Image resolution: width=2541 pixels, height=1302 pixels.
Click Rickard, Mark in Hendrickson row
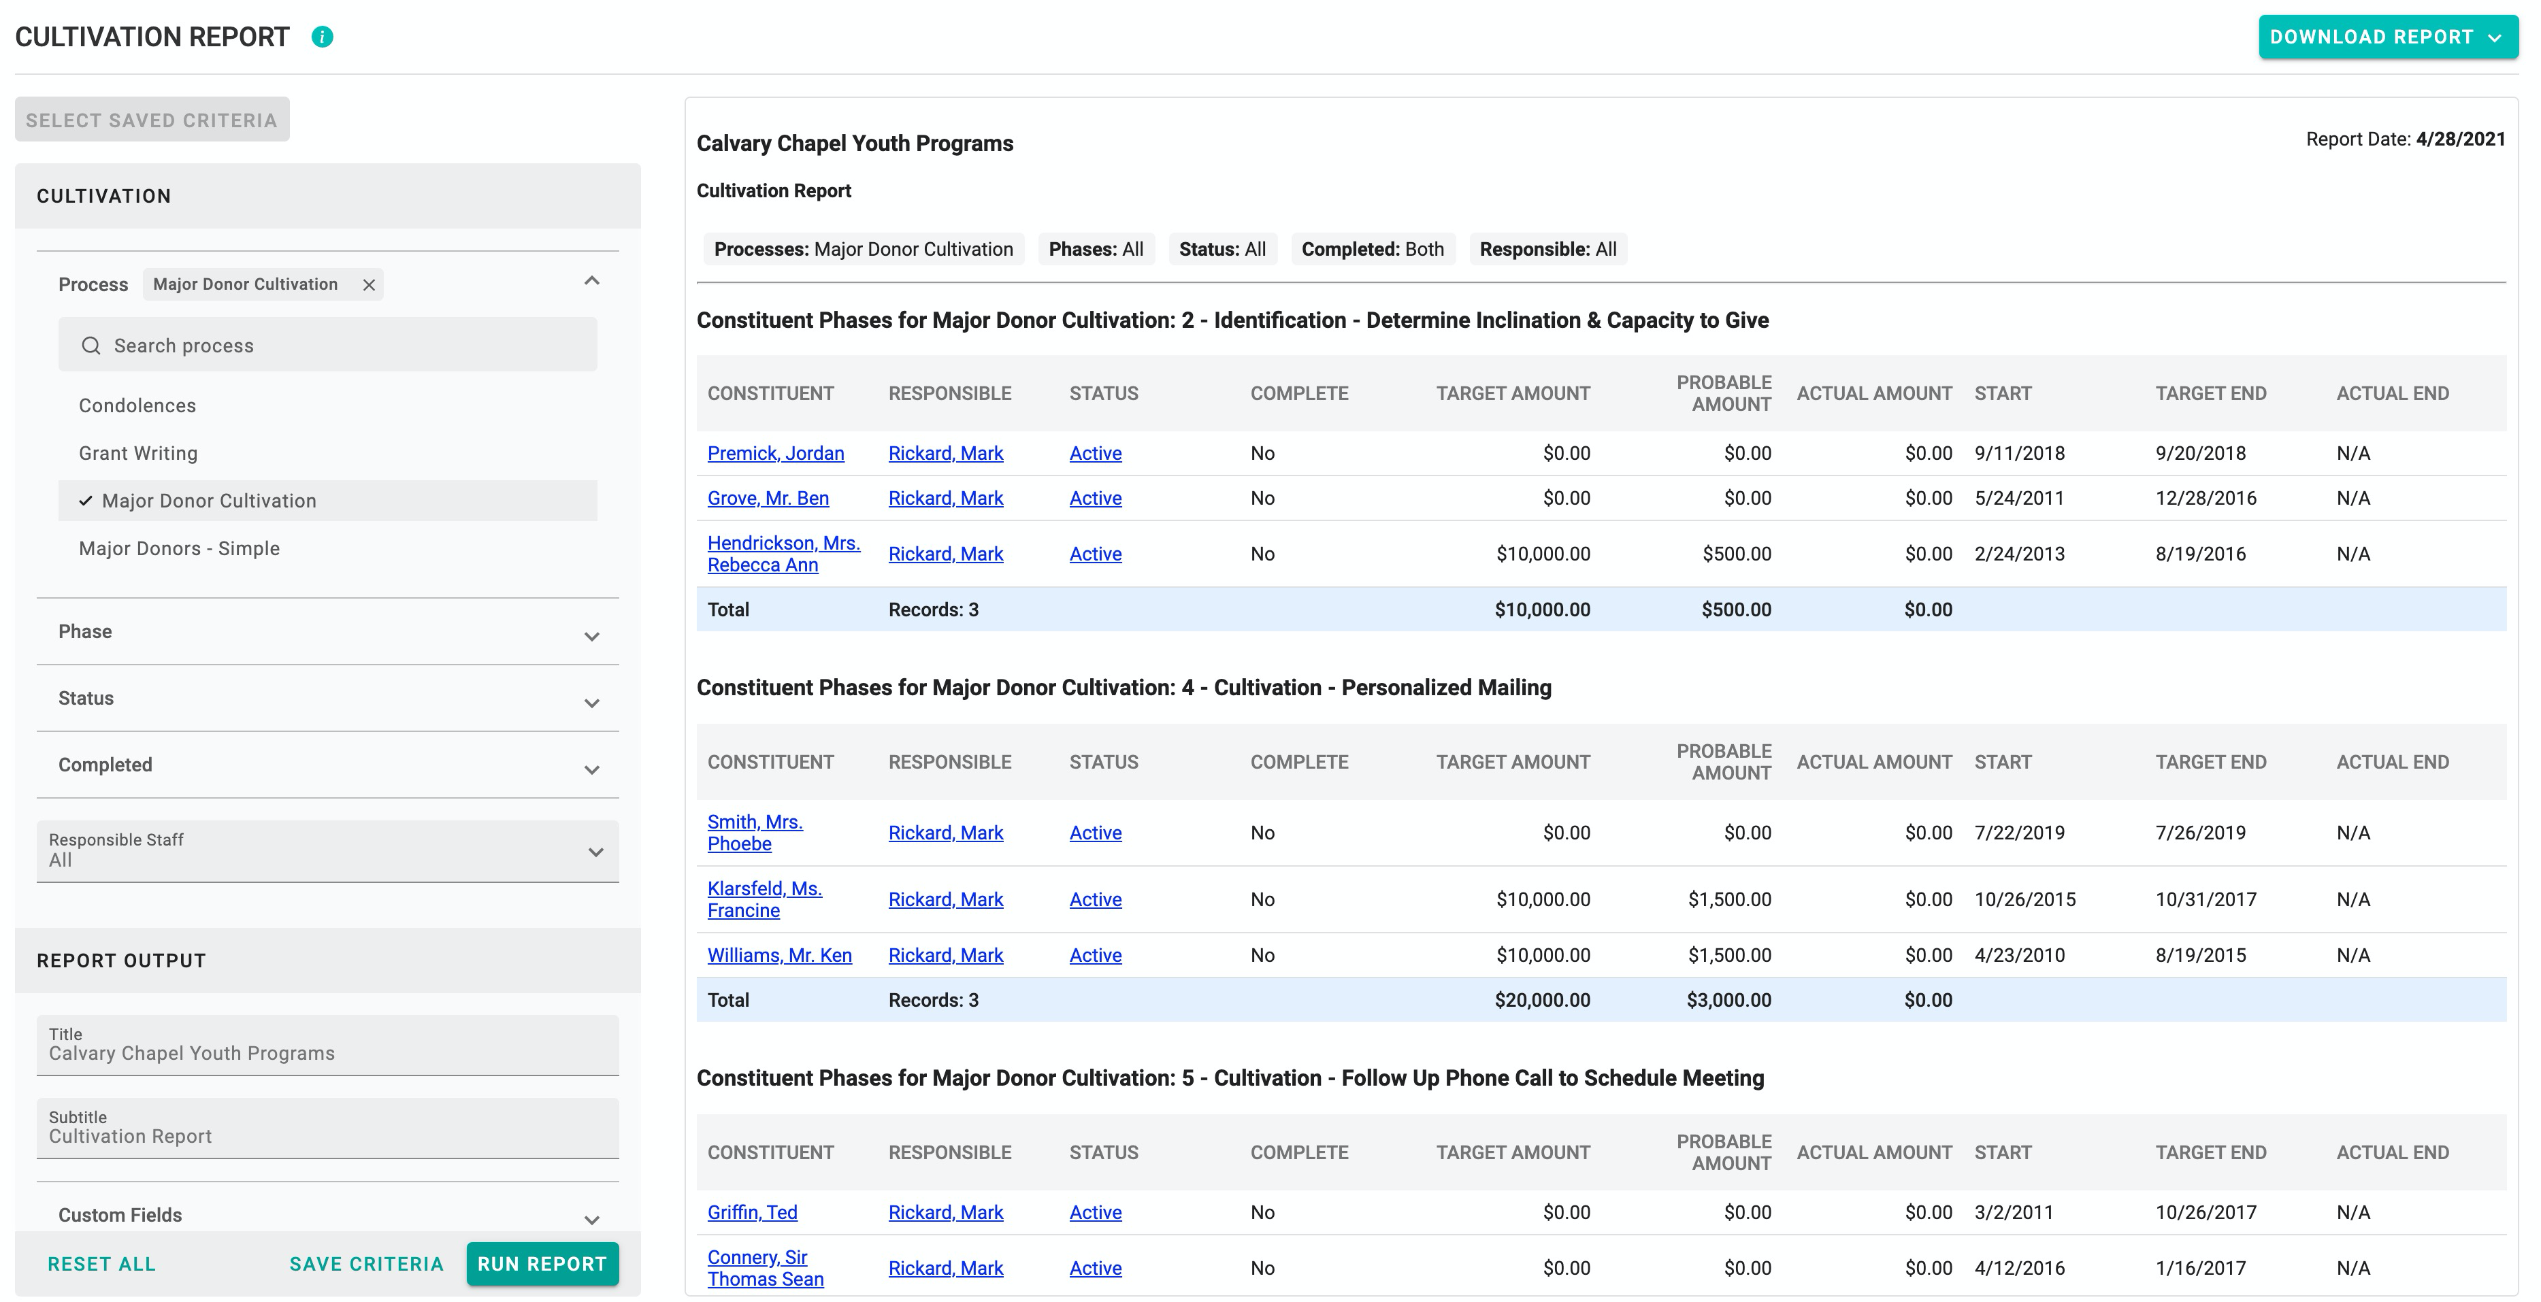945,553
